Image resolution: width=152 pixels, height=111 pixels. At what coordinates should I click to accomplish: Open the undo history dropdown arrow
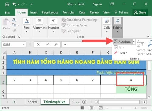click(18, 4)
